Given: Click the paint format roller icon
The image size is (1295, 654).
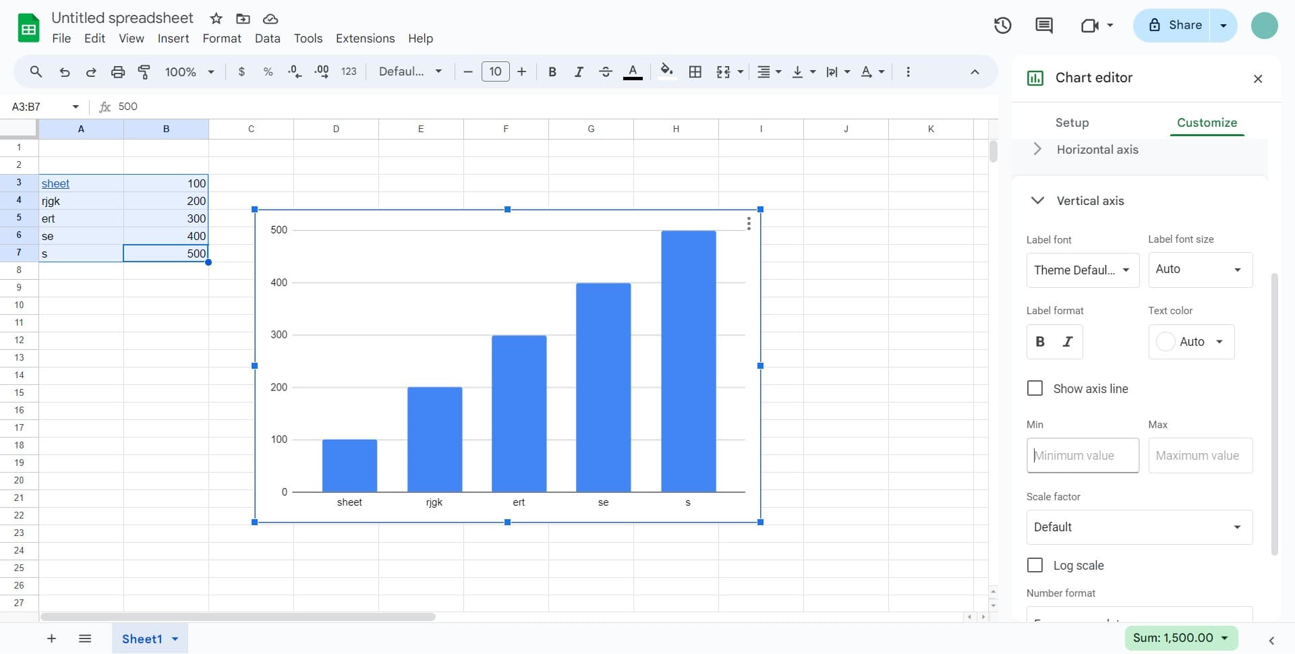Looking at the screenshot, I should click(144, 72).
